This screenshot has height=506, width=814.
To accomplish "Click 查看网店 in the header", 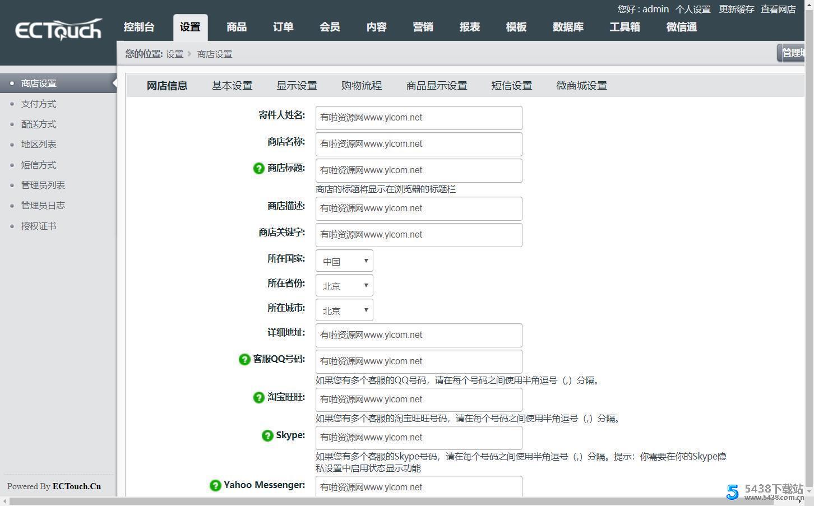I will coord(778,10).
